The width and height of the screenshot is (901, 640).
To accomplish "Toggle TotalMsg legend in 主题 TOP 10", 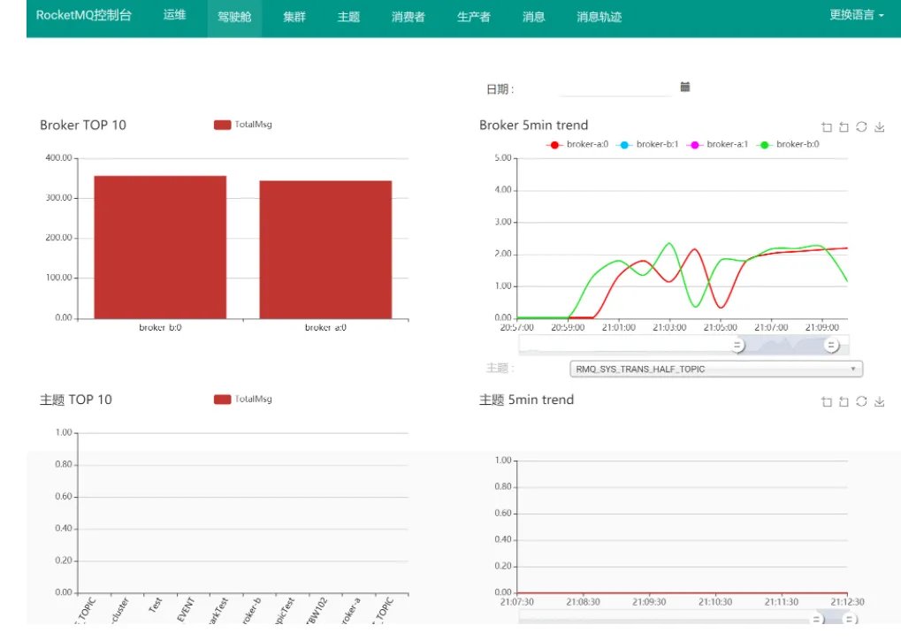I will click(242, 400).
